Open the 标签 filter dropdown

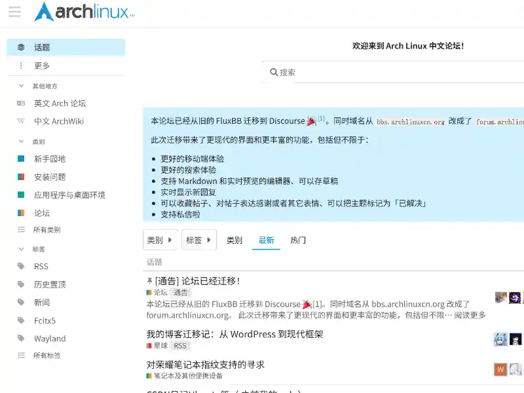[199, 240]
